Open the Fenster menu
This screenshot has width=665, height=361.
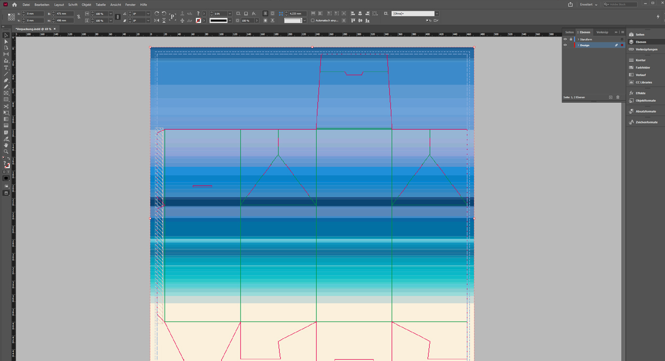(x=130, y=5)
